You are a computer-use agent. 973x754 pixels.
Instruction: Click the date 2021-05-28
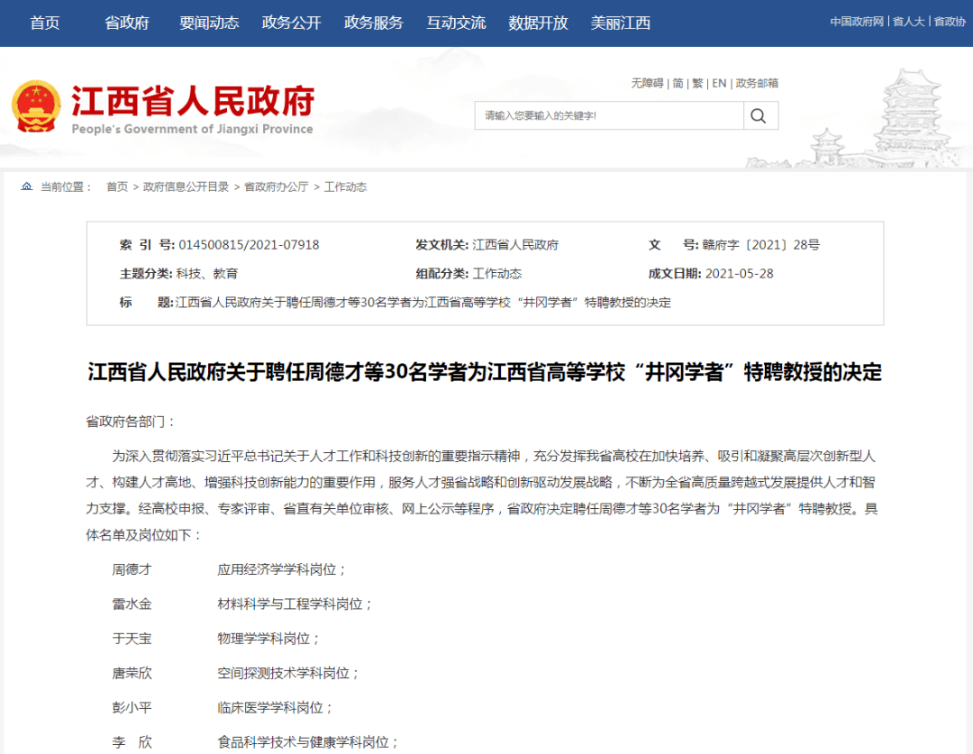[739, 274]
